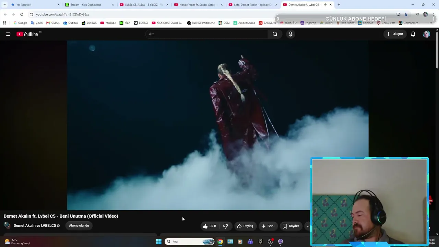
Task: Open Chrome from the taskbar
Action: tap(220, 242)
